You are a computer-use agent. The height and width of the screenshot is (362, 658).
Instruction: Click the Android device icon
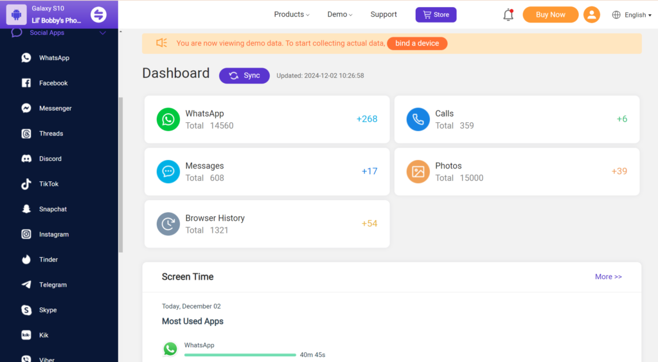tap(16, 15)
